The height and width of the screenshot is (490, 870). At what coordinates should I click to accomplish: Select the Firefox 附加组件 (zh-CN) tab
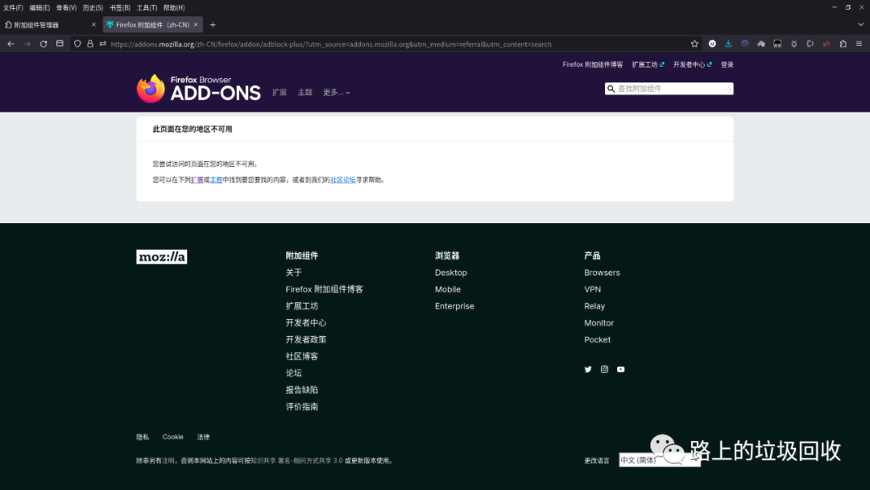pyautogui.click(x=152, y=25)
